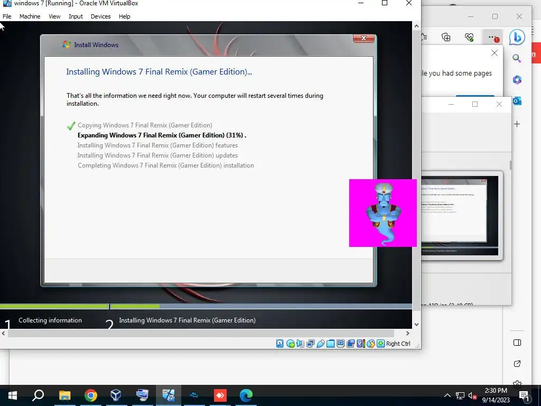This screenshot has height=406, width=541.
Task: Click the optical drive indicator icon
Action: tap(291, 344)
